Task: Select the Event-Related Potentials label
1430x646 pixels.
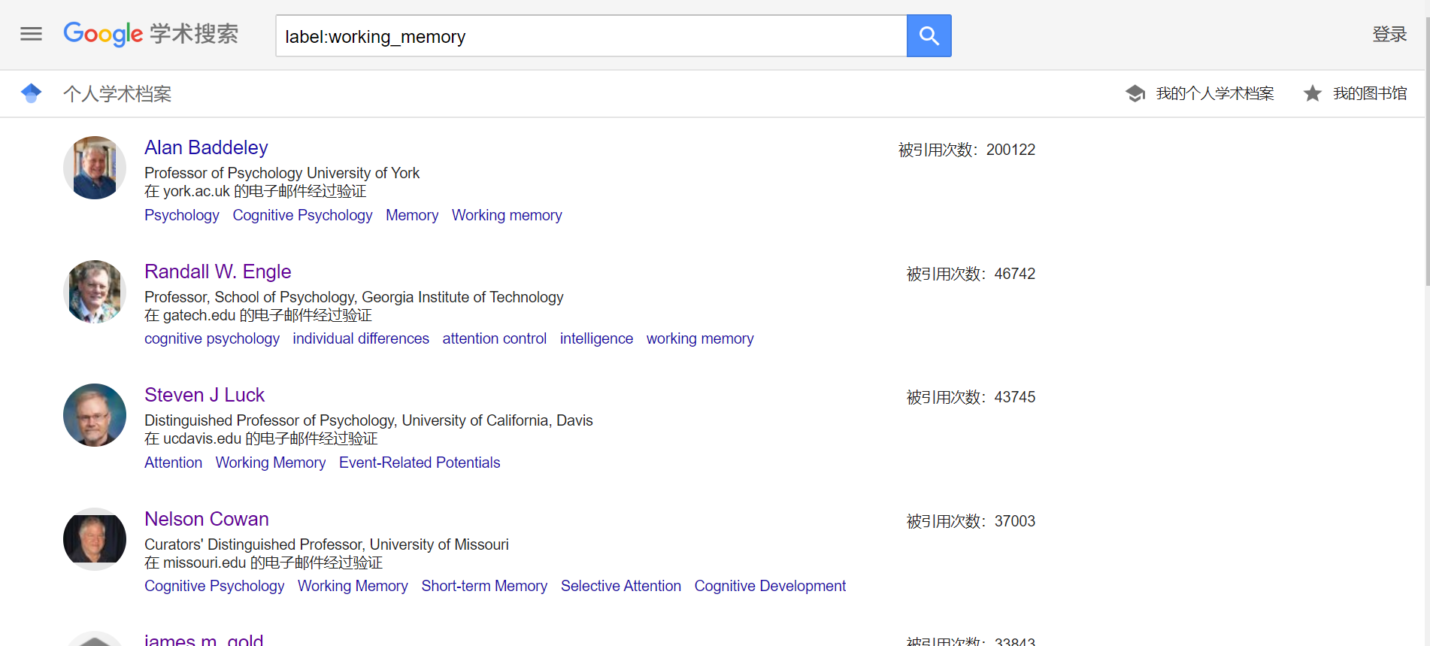Action: [420, 463]
